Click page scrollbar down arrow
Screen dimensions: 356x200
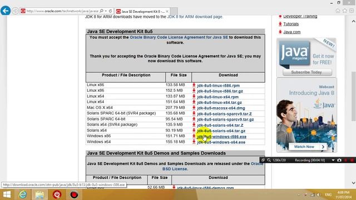point(354,183)
